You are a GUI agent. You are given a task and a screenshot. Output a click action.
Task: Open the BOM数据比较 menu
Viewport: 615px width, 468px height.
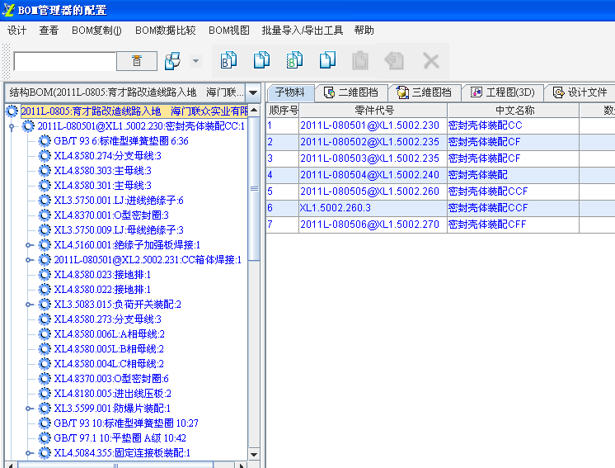click(166, 31)
